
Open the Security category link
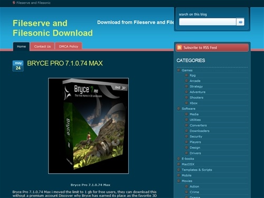[196, 136]
